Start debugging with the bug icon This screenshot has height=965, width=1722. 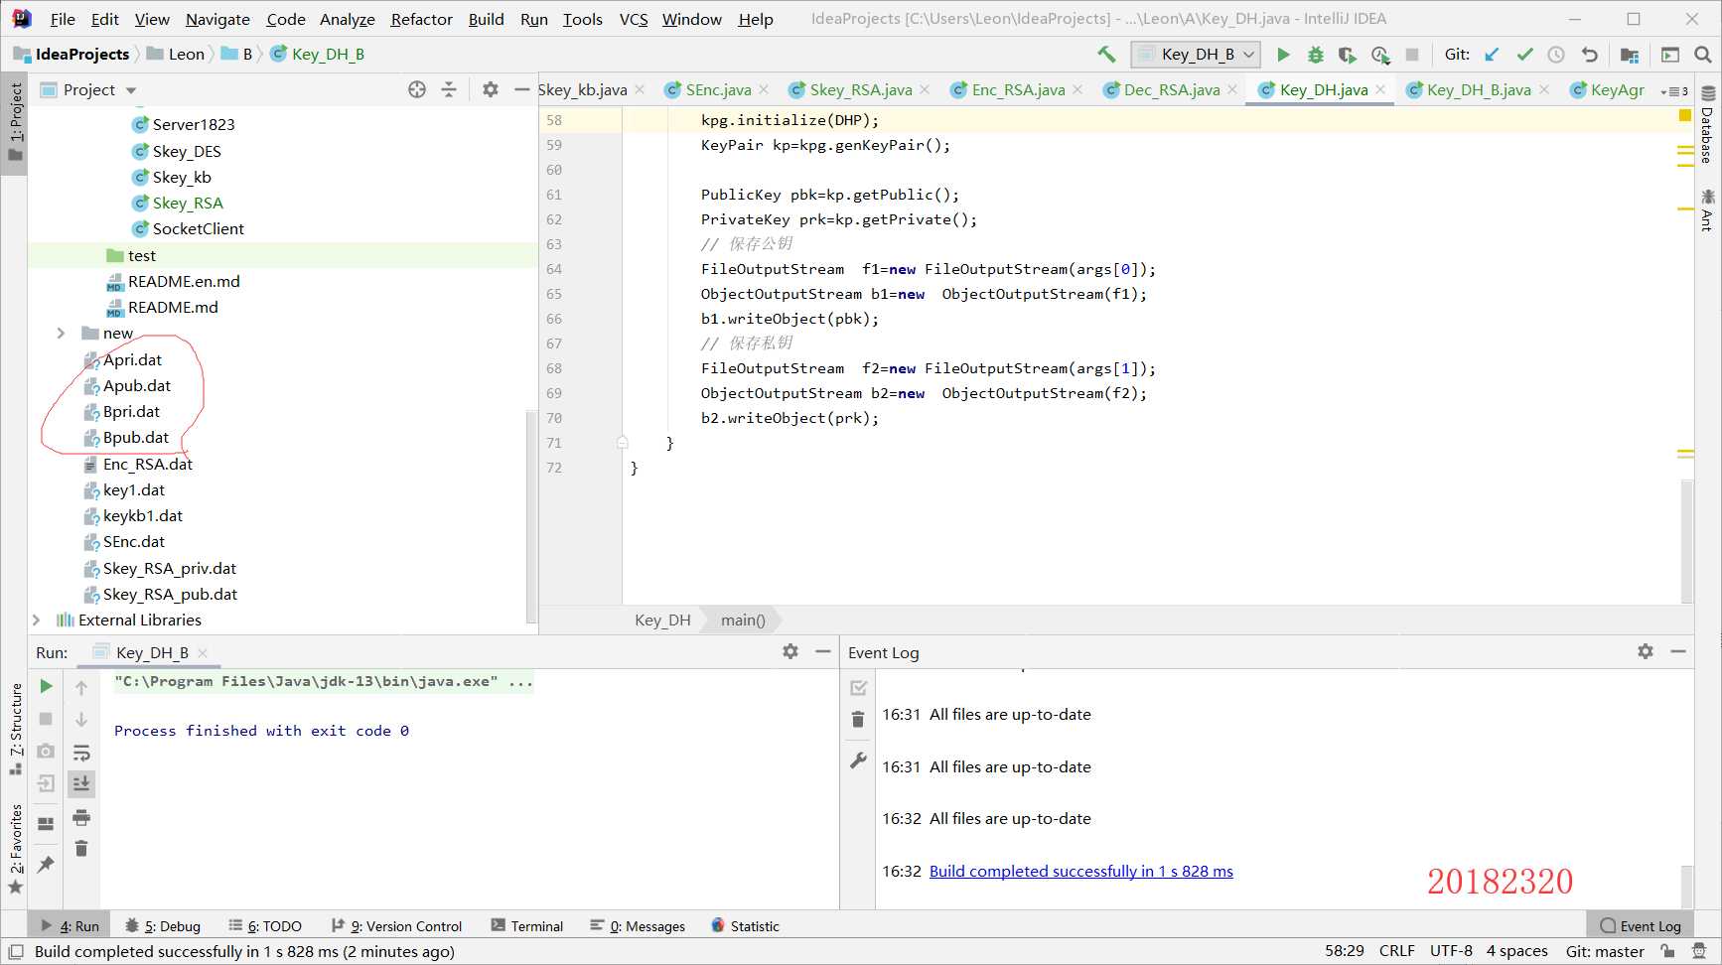(1315, 55)
